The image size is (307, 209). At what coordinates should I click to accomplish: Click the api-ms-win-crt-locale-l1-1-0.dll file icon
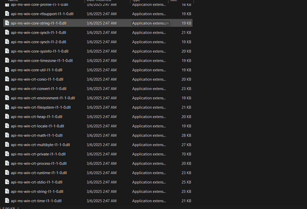tap(7, 126)
